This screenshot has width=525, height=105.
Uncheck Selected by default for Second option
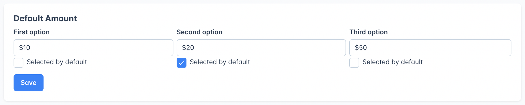tap(181, 63)
